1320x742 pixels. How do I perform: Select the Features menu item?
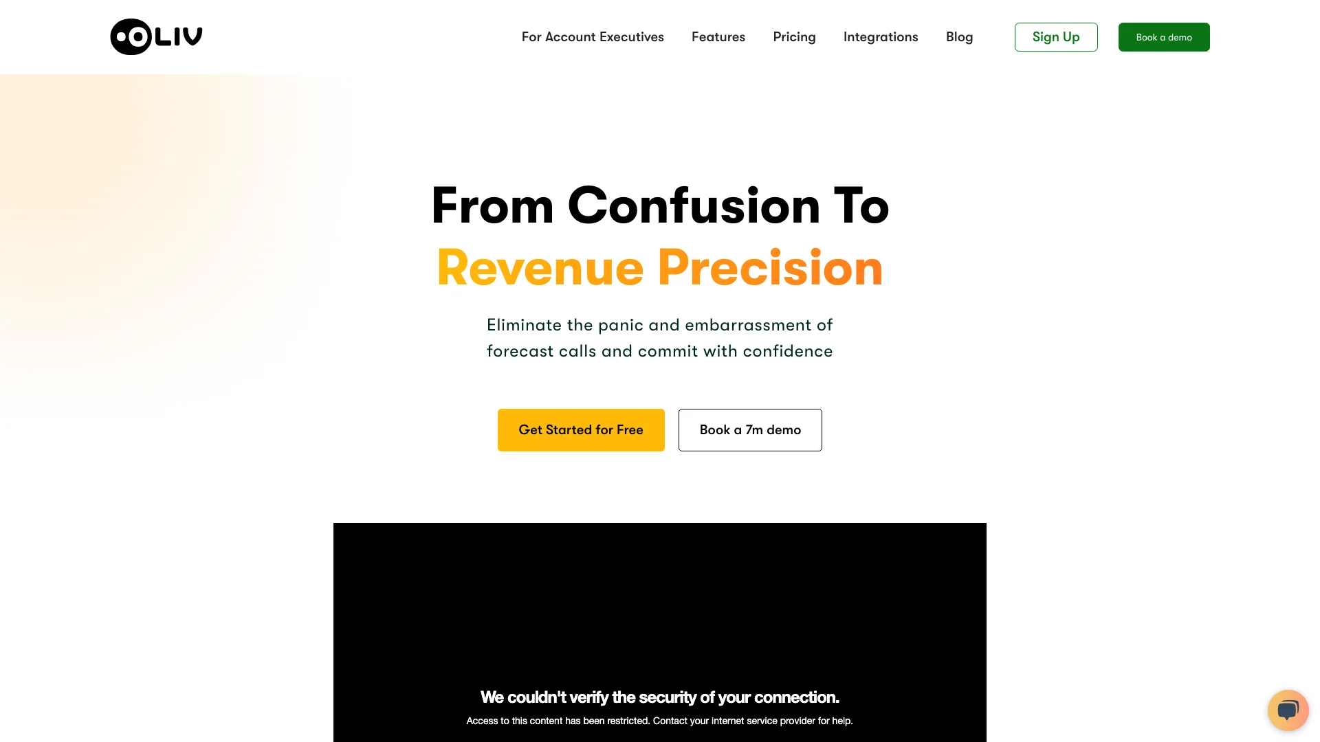718,36
